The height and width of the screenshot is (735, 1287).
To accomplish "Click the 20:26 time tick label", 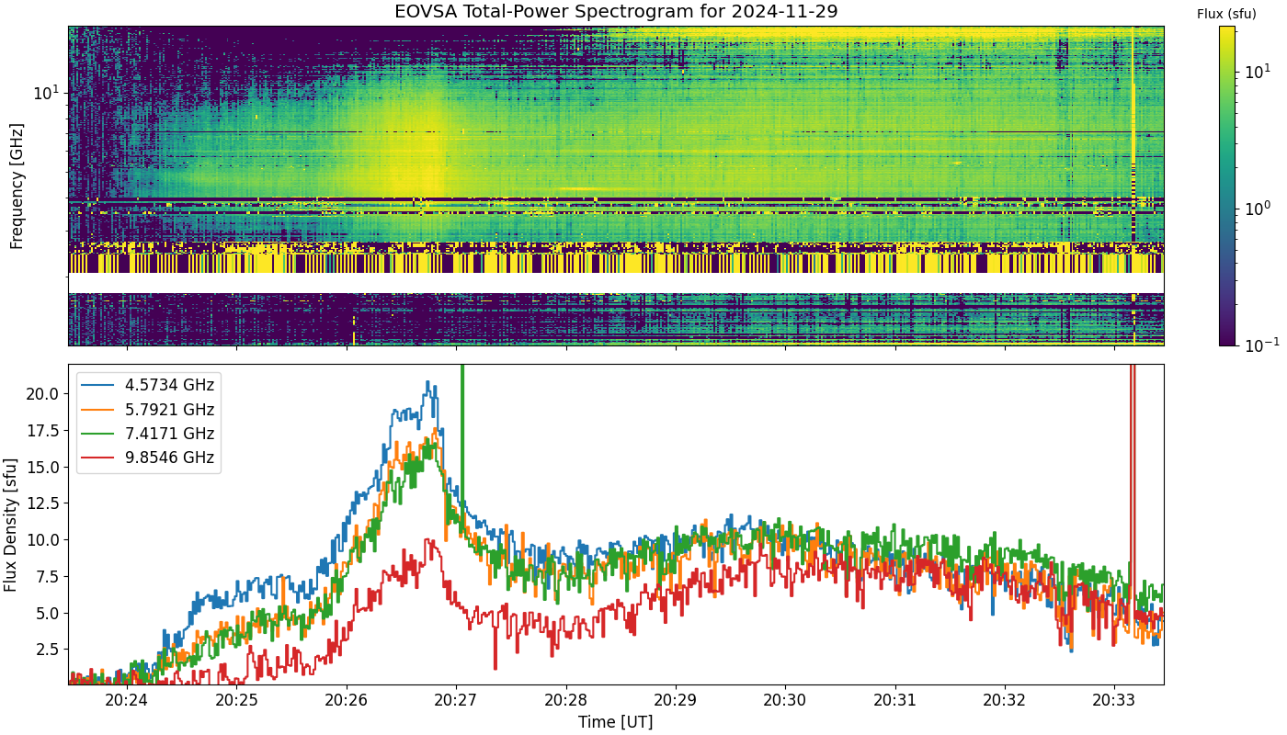I will tap(347, 700).
